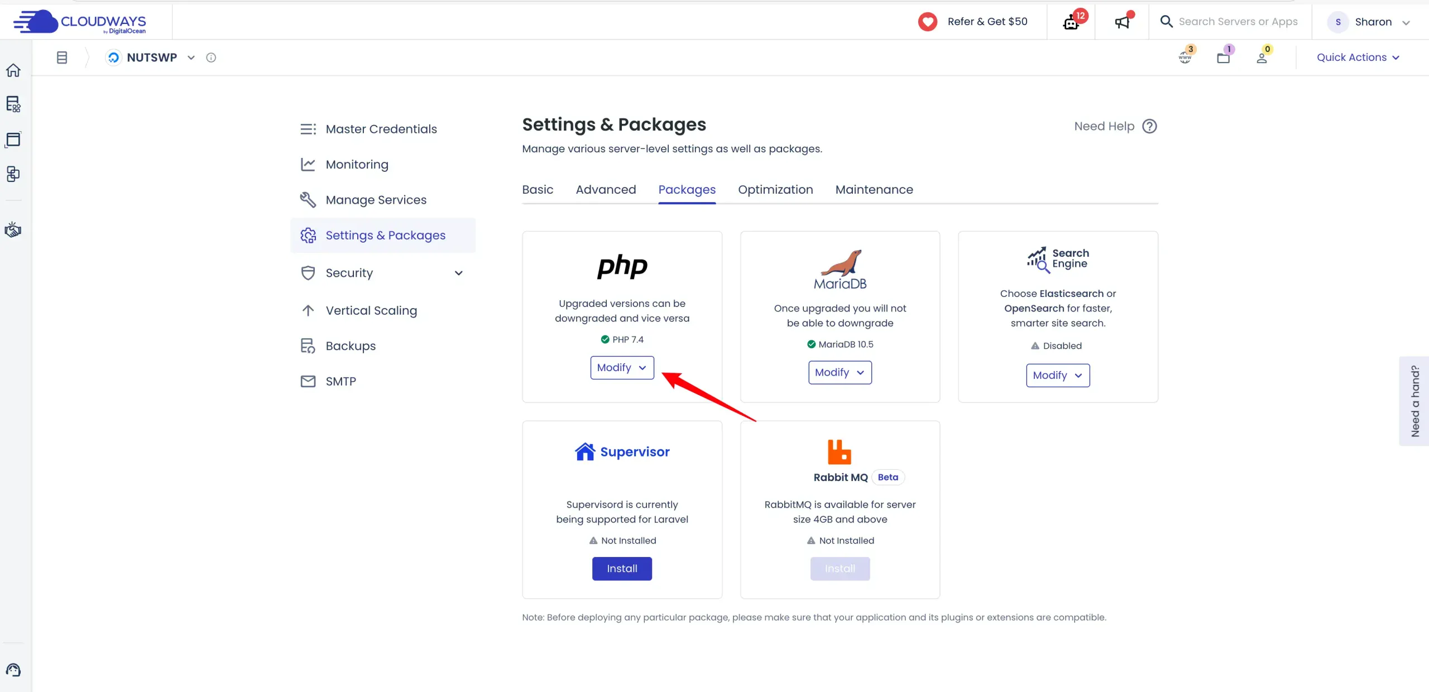Image resolution: width=1429 pixels, height=692 pixels.
Task: Click the red heart Refer icon
Action: tap(928, 22)
